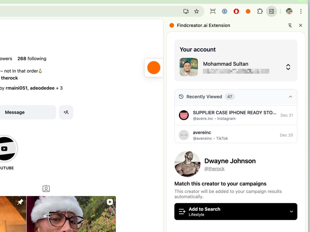310x232 pixels.
Task: Open the 268 following list
Action: click(32, 58)
